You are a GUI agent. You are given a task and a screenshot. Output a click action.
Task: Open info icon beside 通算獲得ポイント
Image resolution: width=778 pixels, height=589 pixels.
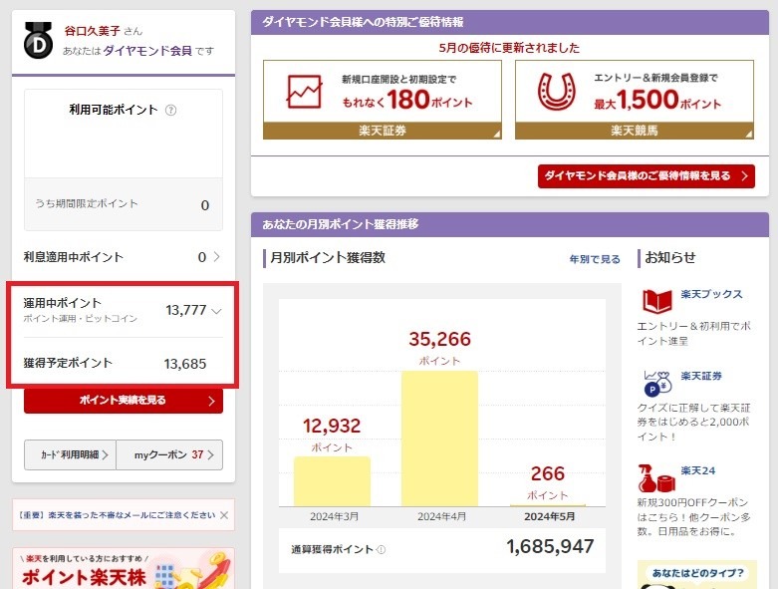pos(382,550)
